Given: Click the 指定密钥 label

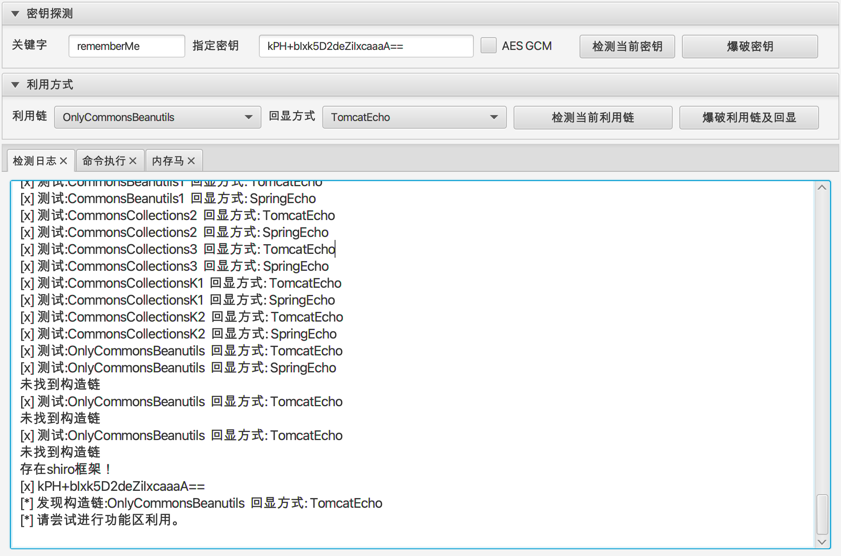Looking at the screenshot, I should coord(216,46).
